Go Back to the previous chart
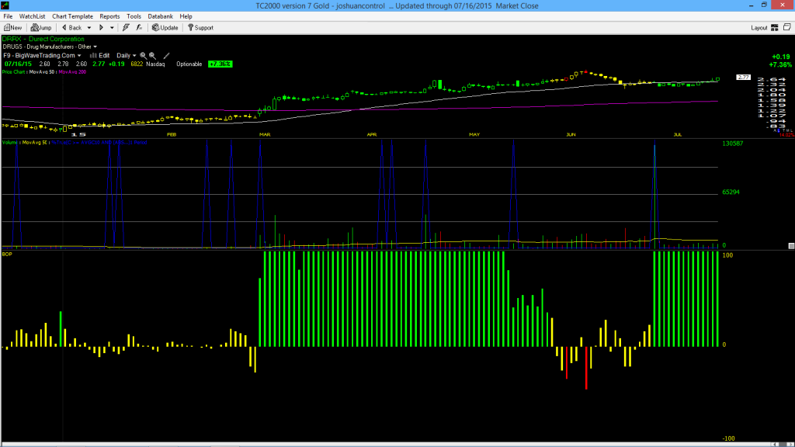The image size is (795, 447). [x=72, y=28]
